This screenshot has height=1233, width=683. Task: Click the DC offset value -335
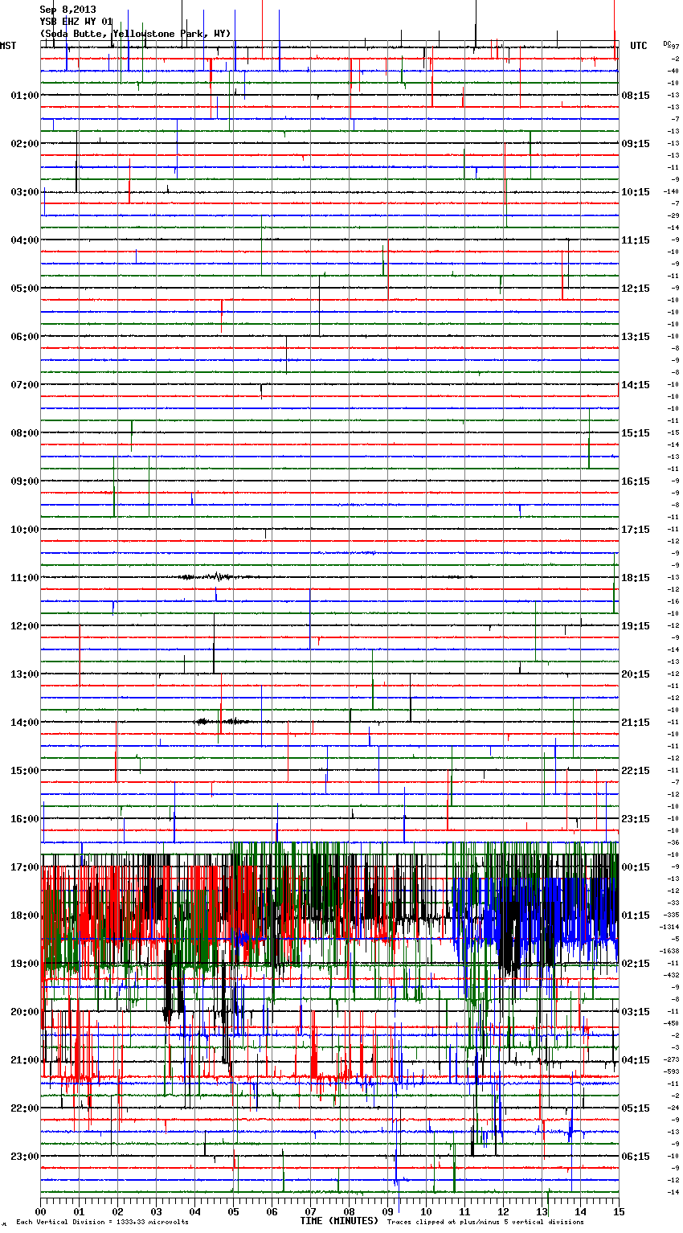click(672, 915)
